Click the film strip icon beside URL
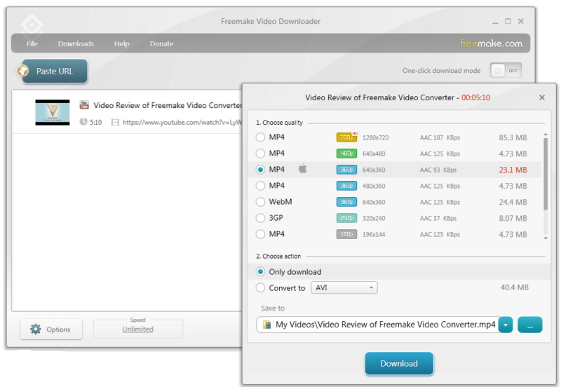Viewport: 561px width, 387px height. [x=115, y=122]
